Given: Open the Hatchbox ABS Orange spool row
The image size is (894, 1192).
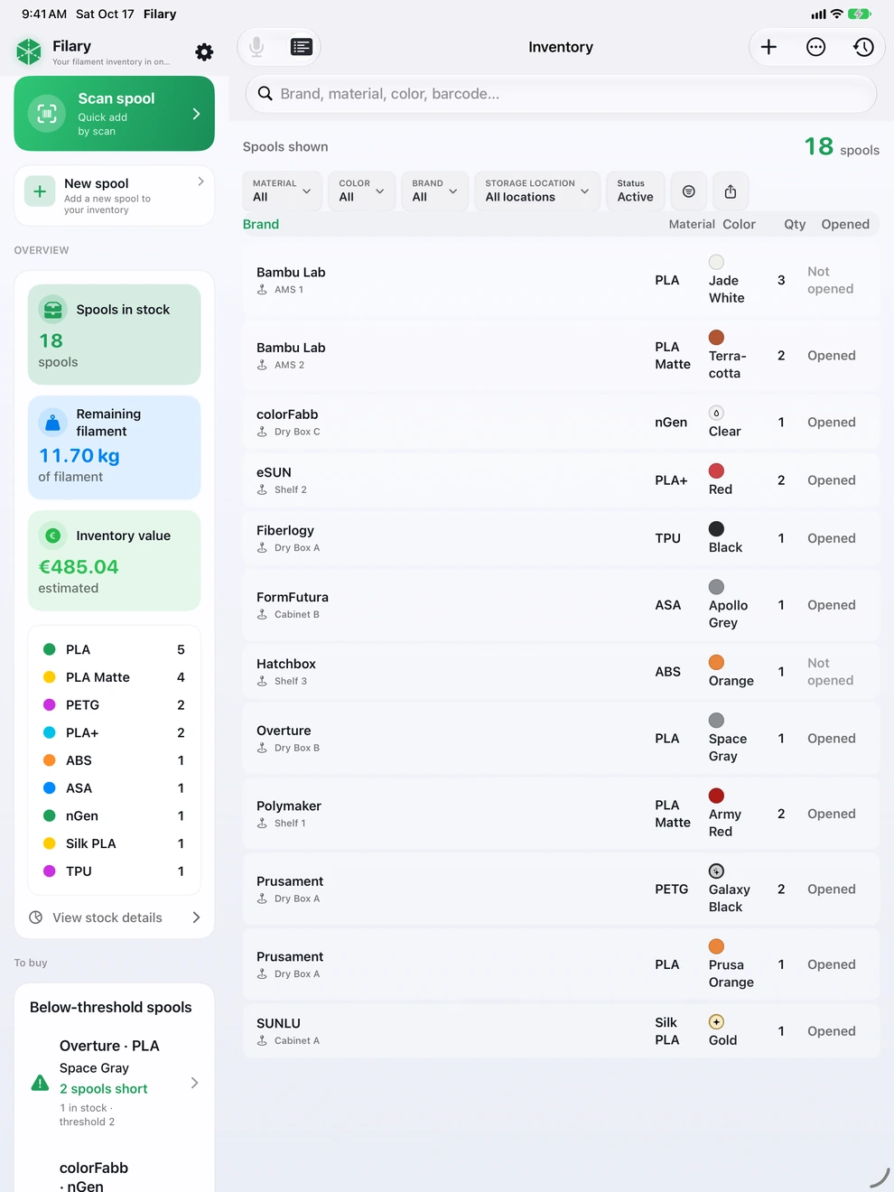Looking at the screenshot, I should pos(561,672).
